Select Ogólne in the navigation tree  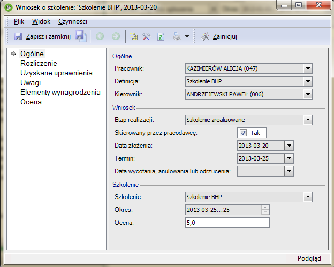[x=32, y=54]
